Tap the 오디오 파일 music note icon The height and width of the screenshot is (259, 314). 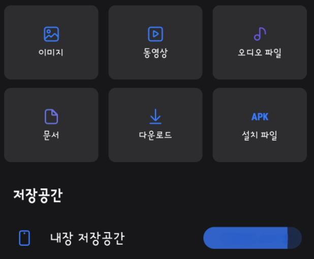pyautogui.click(x=260, y=34)
